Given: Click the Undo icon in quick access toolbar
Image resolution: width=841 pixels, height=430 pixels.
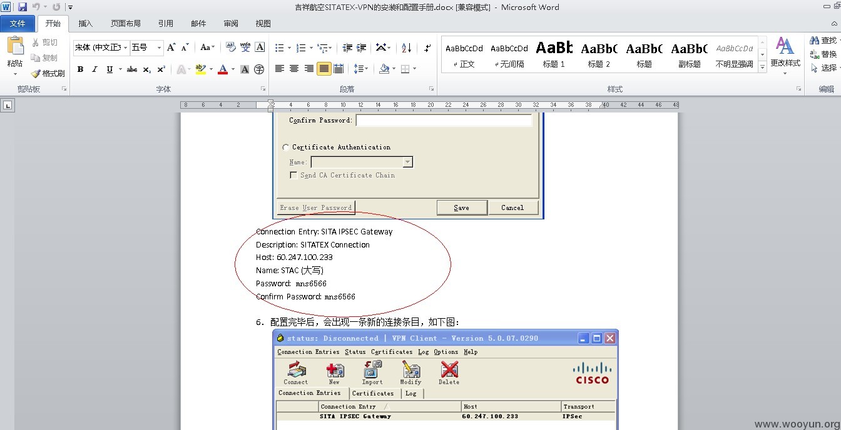Looking at the screenshot, I should point(36,7).
